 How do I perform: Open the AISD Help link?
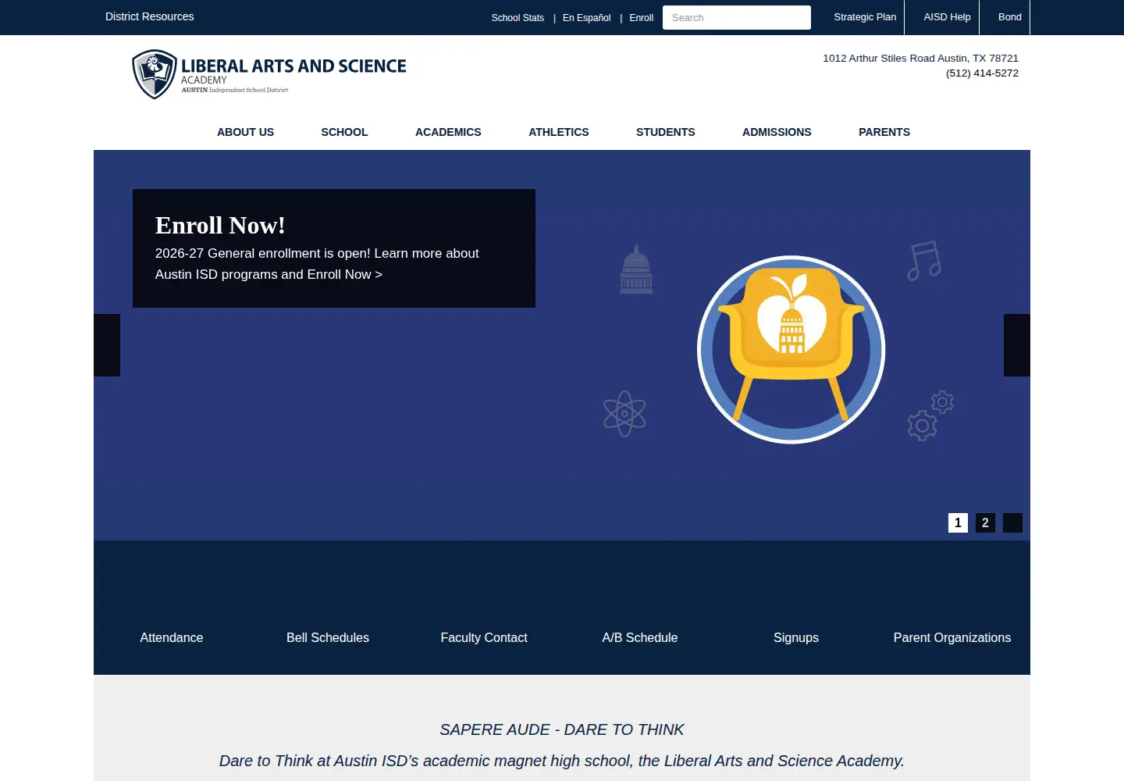[948, 17]
